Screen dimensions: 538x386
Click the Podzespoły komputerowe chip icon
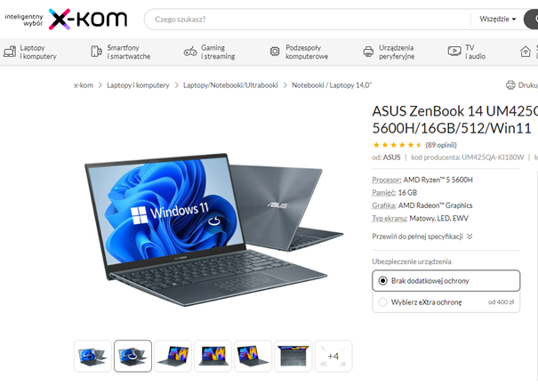tap(275, 52)
